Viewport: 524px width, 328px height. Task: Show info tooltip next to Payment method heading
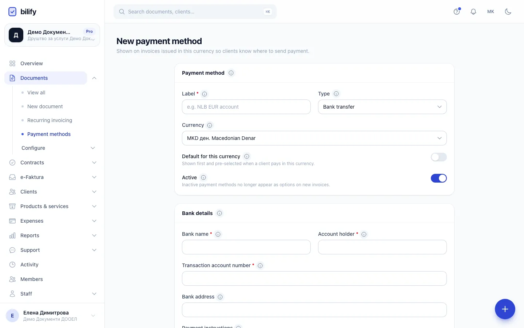[231, 73]
